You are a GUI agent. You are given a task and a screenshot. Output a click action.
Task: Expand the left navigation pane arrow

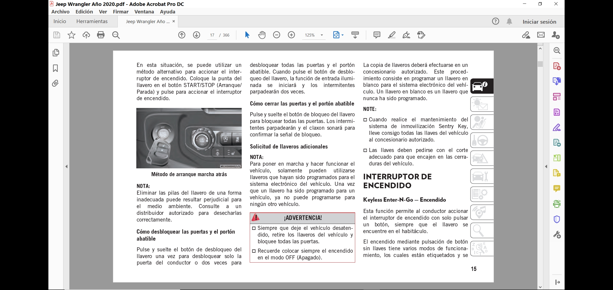(66, 166)
